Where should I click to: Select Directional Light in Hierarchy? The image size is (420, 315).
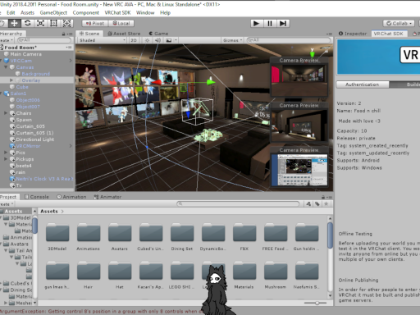tap(35, 139)
